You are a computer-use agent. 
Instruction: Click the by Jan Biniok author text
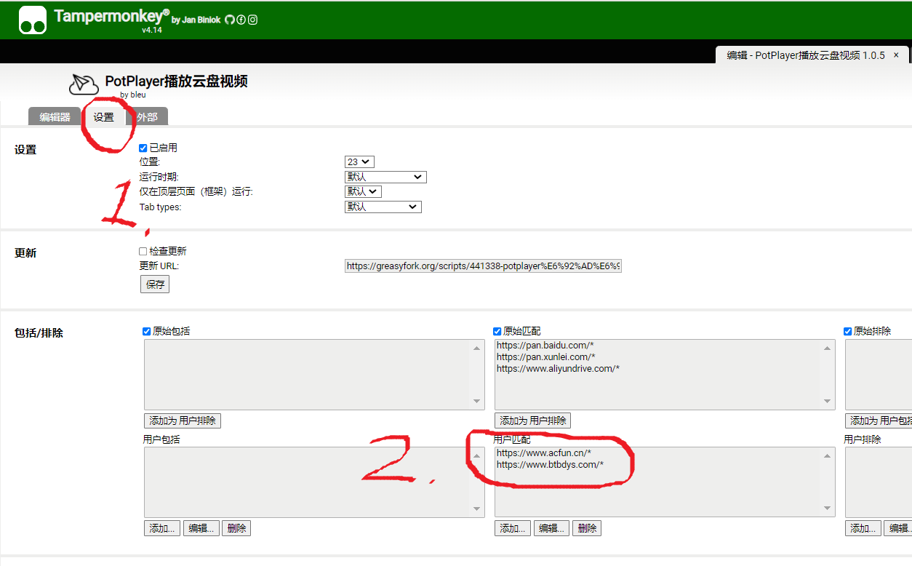(196, 20)
